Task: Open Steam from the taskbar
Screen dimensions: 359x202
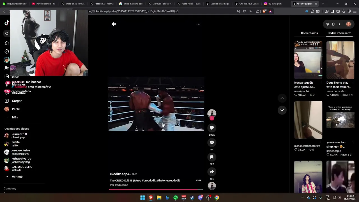Action: [x=192, y=198]
